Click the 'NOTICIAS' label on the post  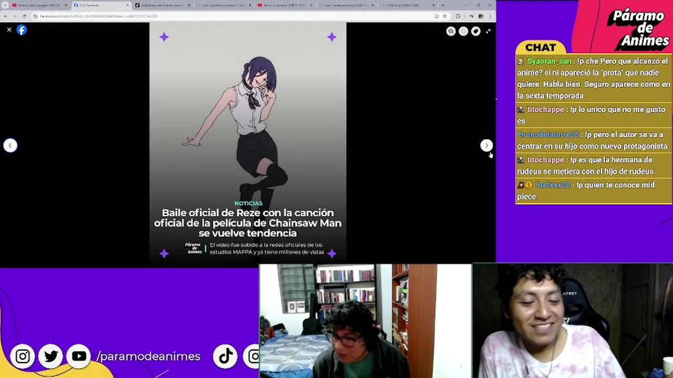pos(248,203)
